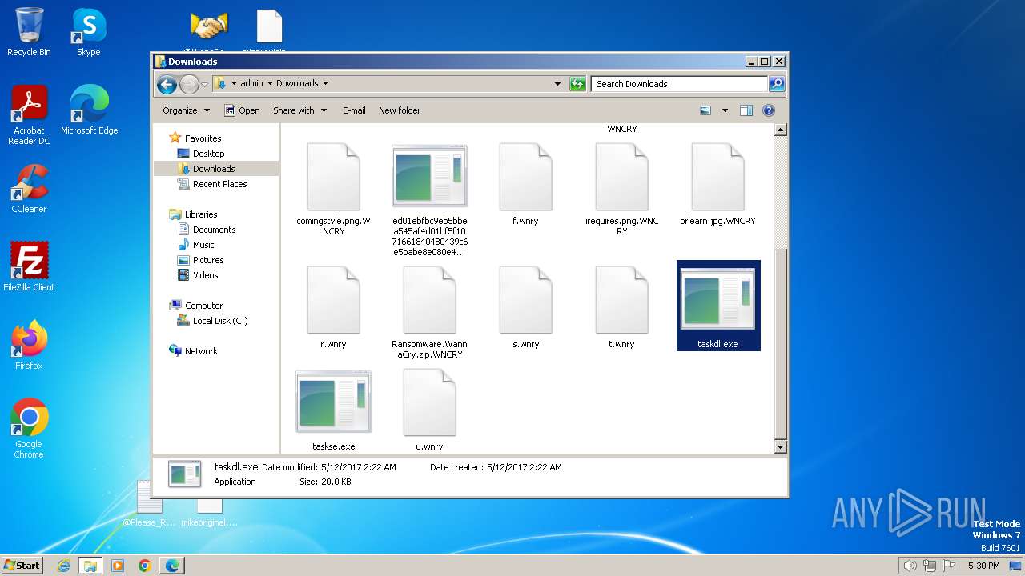Open Internet Explorer from the taskbar
The width and height of the screenshot is (1025, 576).
tap(64, 566)
